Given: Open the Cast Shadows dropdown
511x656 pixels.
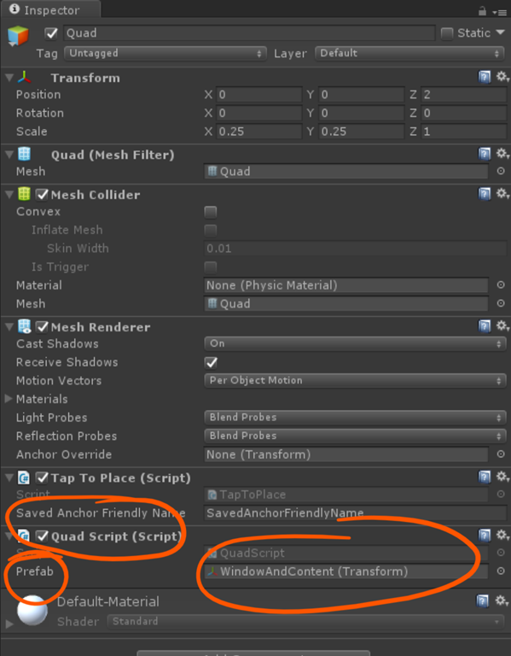Looking at the screenshot, I should pos(355,344).
